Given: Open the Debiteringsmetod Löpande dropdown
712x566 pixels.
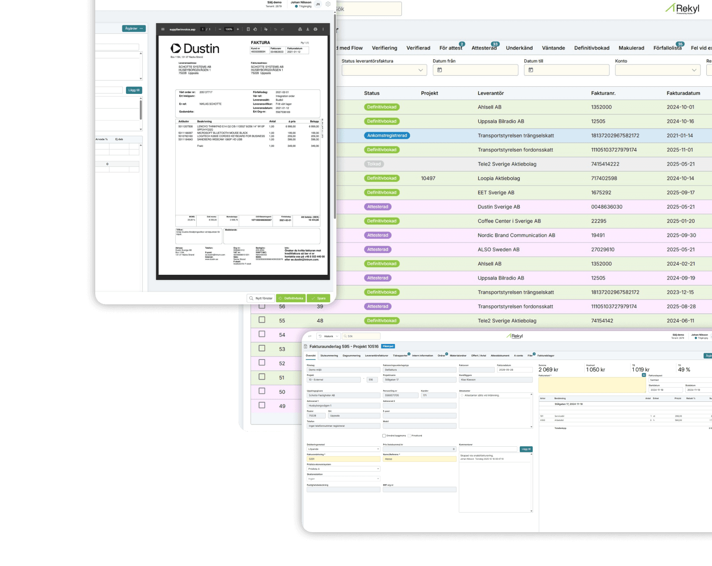Looking at the screenshot, I should click(x=344, y=449).
